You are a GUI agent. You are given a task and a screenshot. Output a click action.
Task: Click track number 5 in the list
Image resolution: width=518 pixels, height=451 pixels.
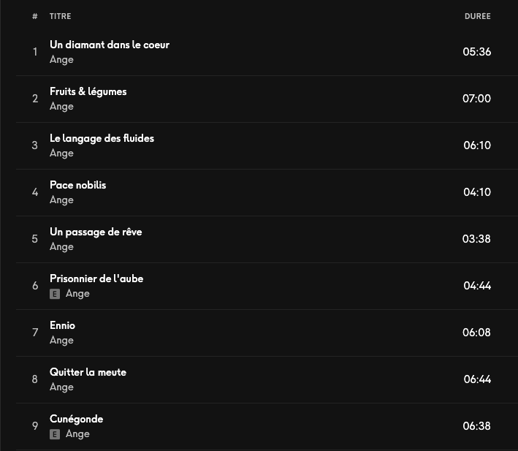point(34,239)
